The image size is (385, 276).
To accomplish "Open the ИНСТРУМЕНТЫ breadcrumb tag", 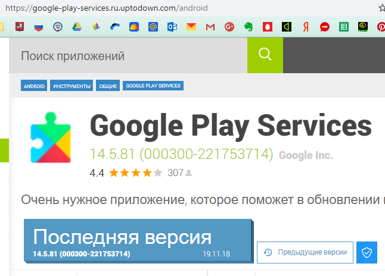I will (72, 86).
